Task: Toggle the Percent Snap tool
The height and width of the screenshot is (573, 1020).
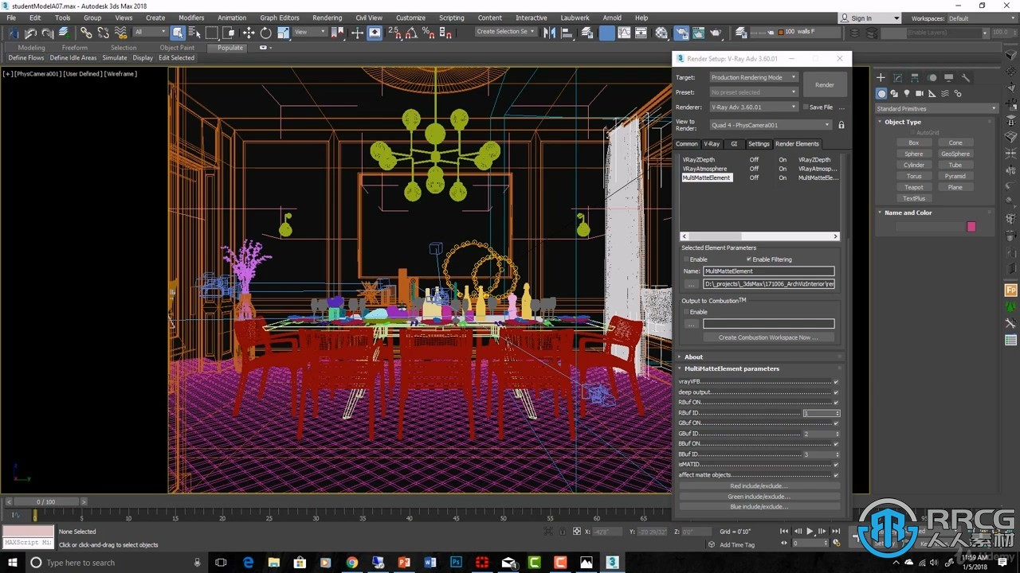Action: click(x=428, y=33)
